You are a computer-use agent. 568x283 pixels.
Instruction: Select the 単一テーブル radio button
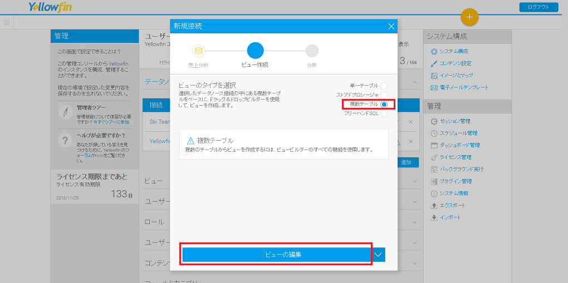coord(384,86)
